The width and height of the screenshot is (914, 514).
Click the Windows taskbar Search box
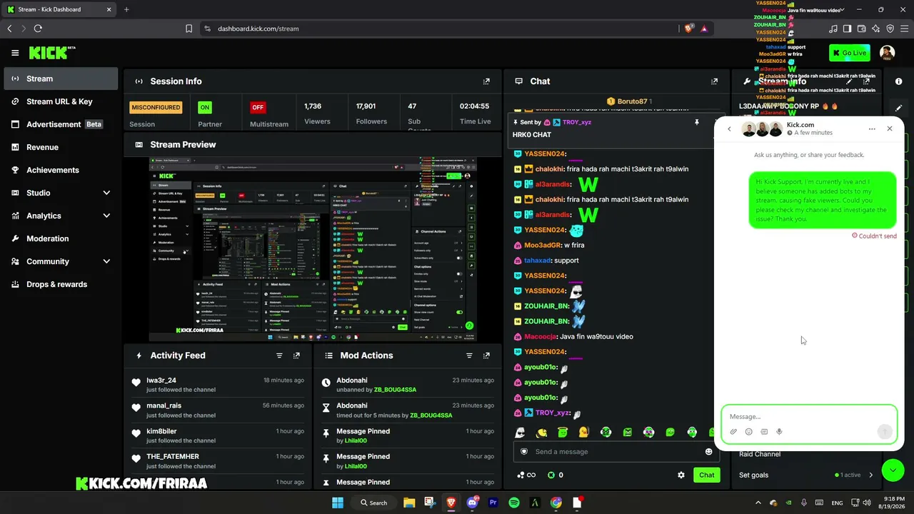[x=373, y=503]
